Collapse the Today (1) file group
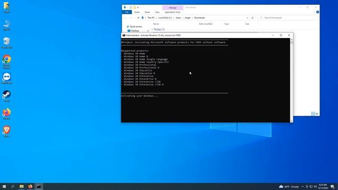 pyautogui.click(x=152, y=30)
